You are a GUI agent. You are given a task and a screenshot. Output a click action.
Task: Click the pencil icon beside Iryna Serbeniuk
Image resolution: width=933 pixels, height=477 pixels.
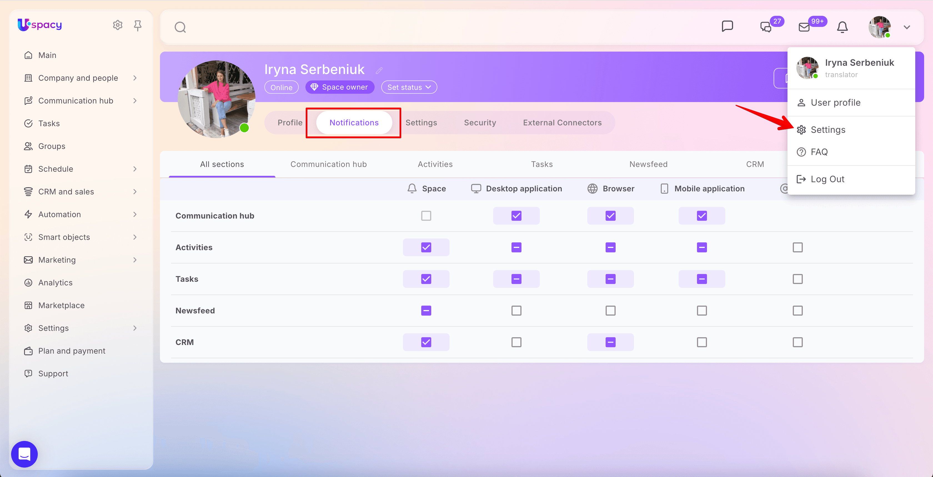pos(379,70)
